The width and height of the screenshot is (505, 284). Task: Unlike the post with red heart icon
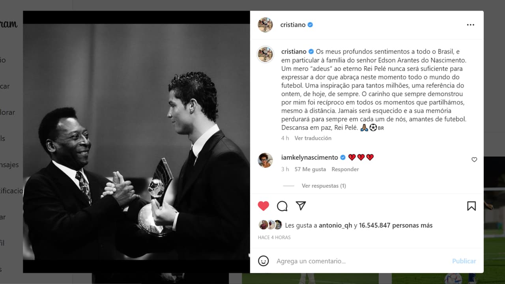pyautogui.click(x=263, y=206)
